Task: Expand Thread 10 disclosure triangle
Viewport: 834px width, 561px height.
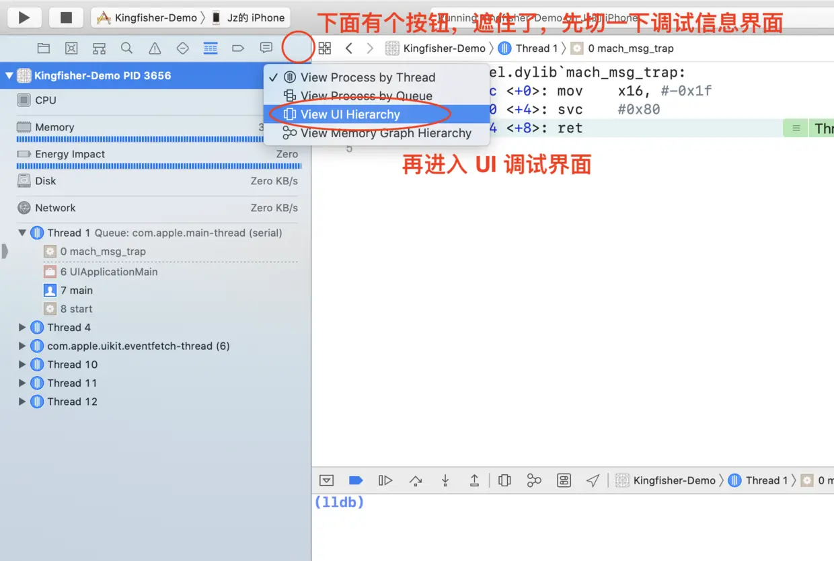Action: point(22,365)
